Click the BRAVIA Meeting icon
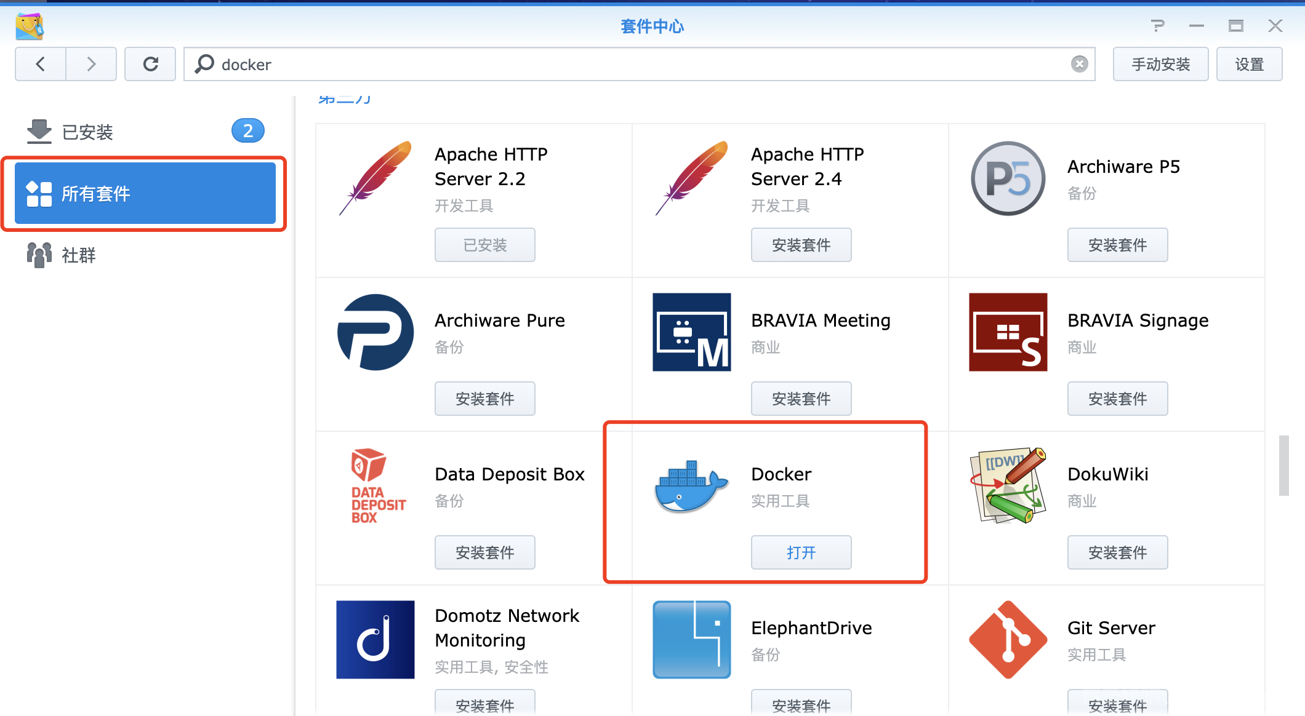The image size is (1305, 716). click(692, 332)
